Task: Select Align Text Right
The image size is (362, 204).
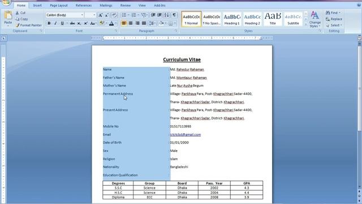Action: (x=137, y=23)
